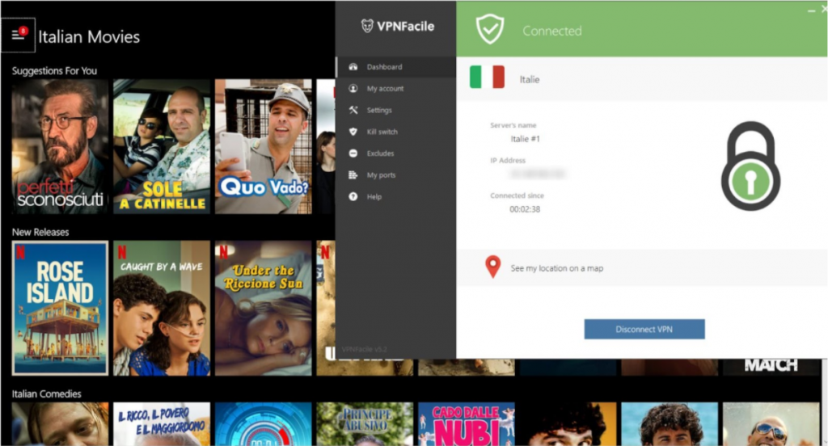Click the VPNFacile v5.2 version text
Screen dimensions: 828x446
click(365, 349)
